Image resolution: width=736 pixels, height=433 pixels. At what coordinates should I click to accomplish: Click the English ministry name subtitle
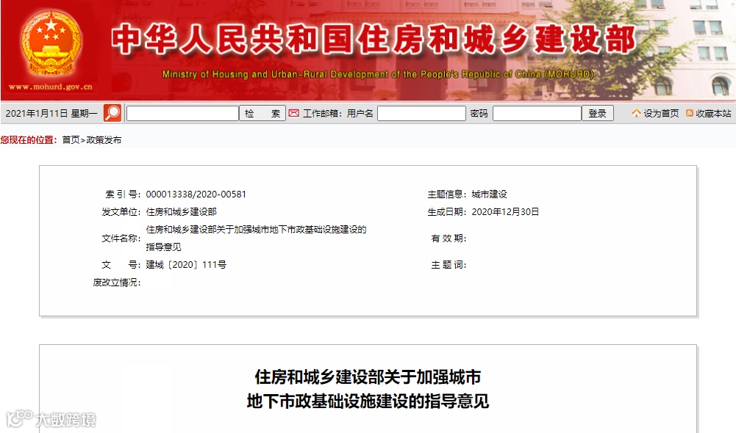tap(378, 75)
